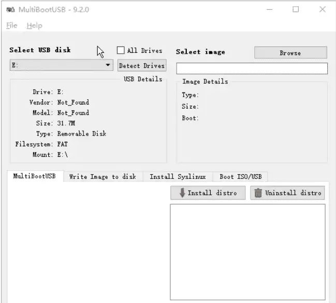336x303 pixels.
Task: Click the Install distro down-arrow icon
Action: (182, 192)
